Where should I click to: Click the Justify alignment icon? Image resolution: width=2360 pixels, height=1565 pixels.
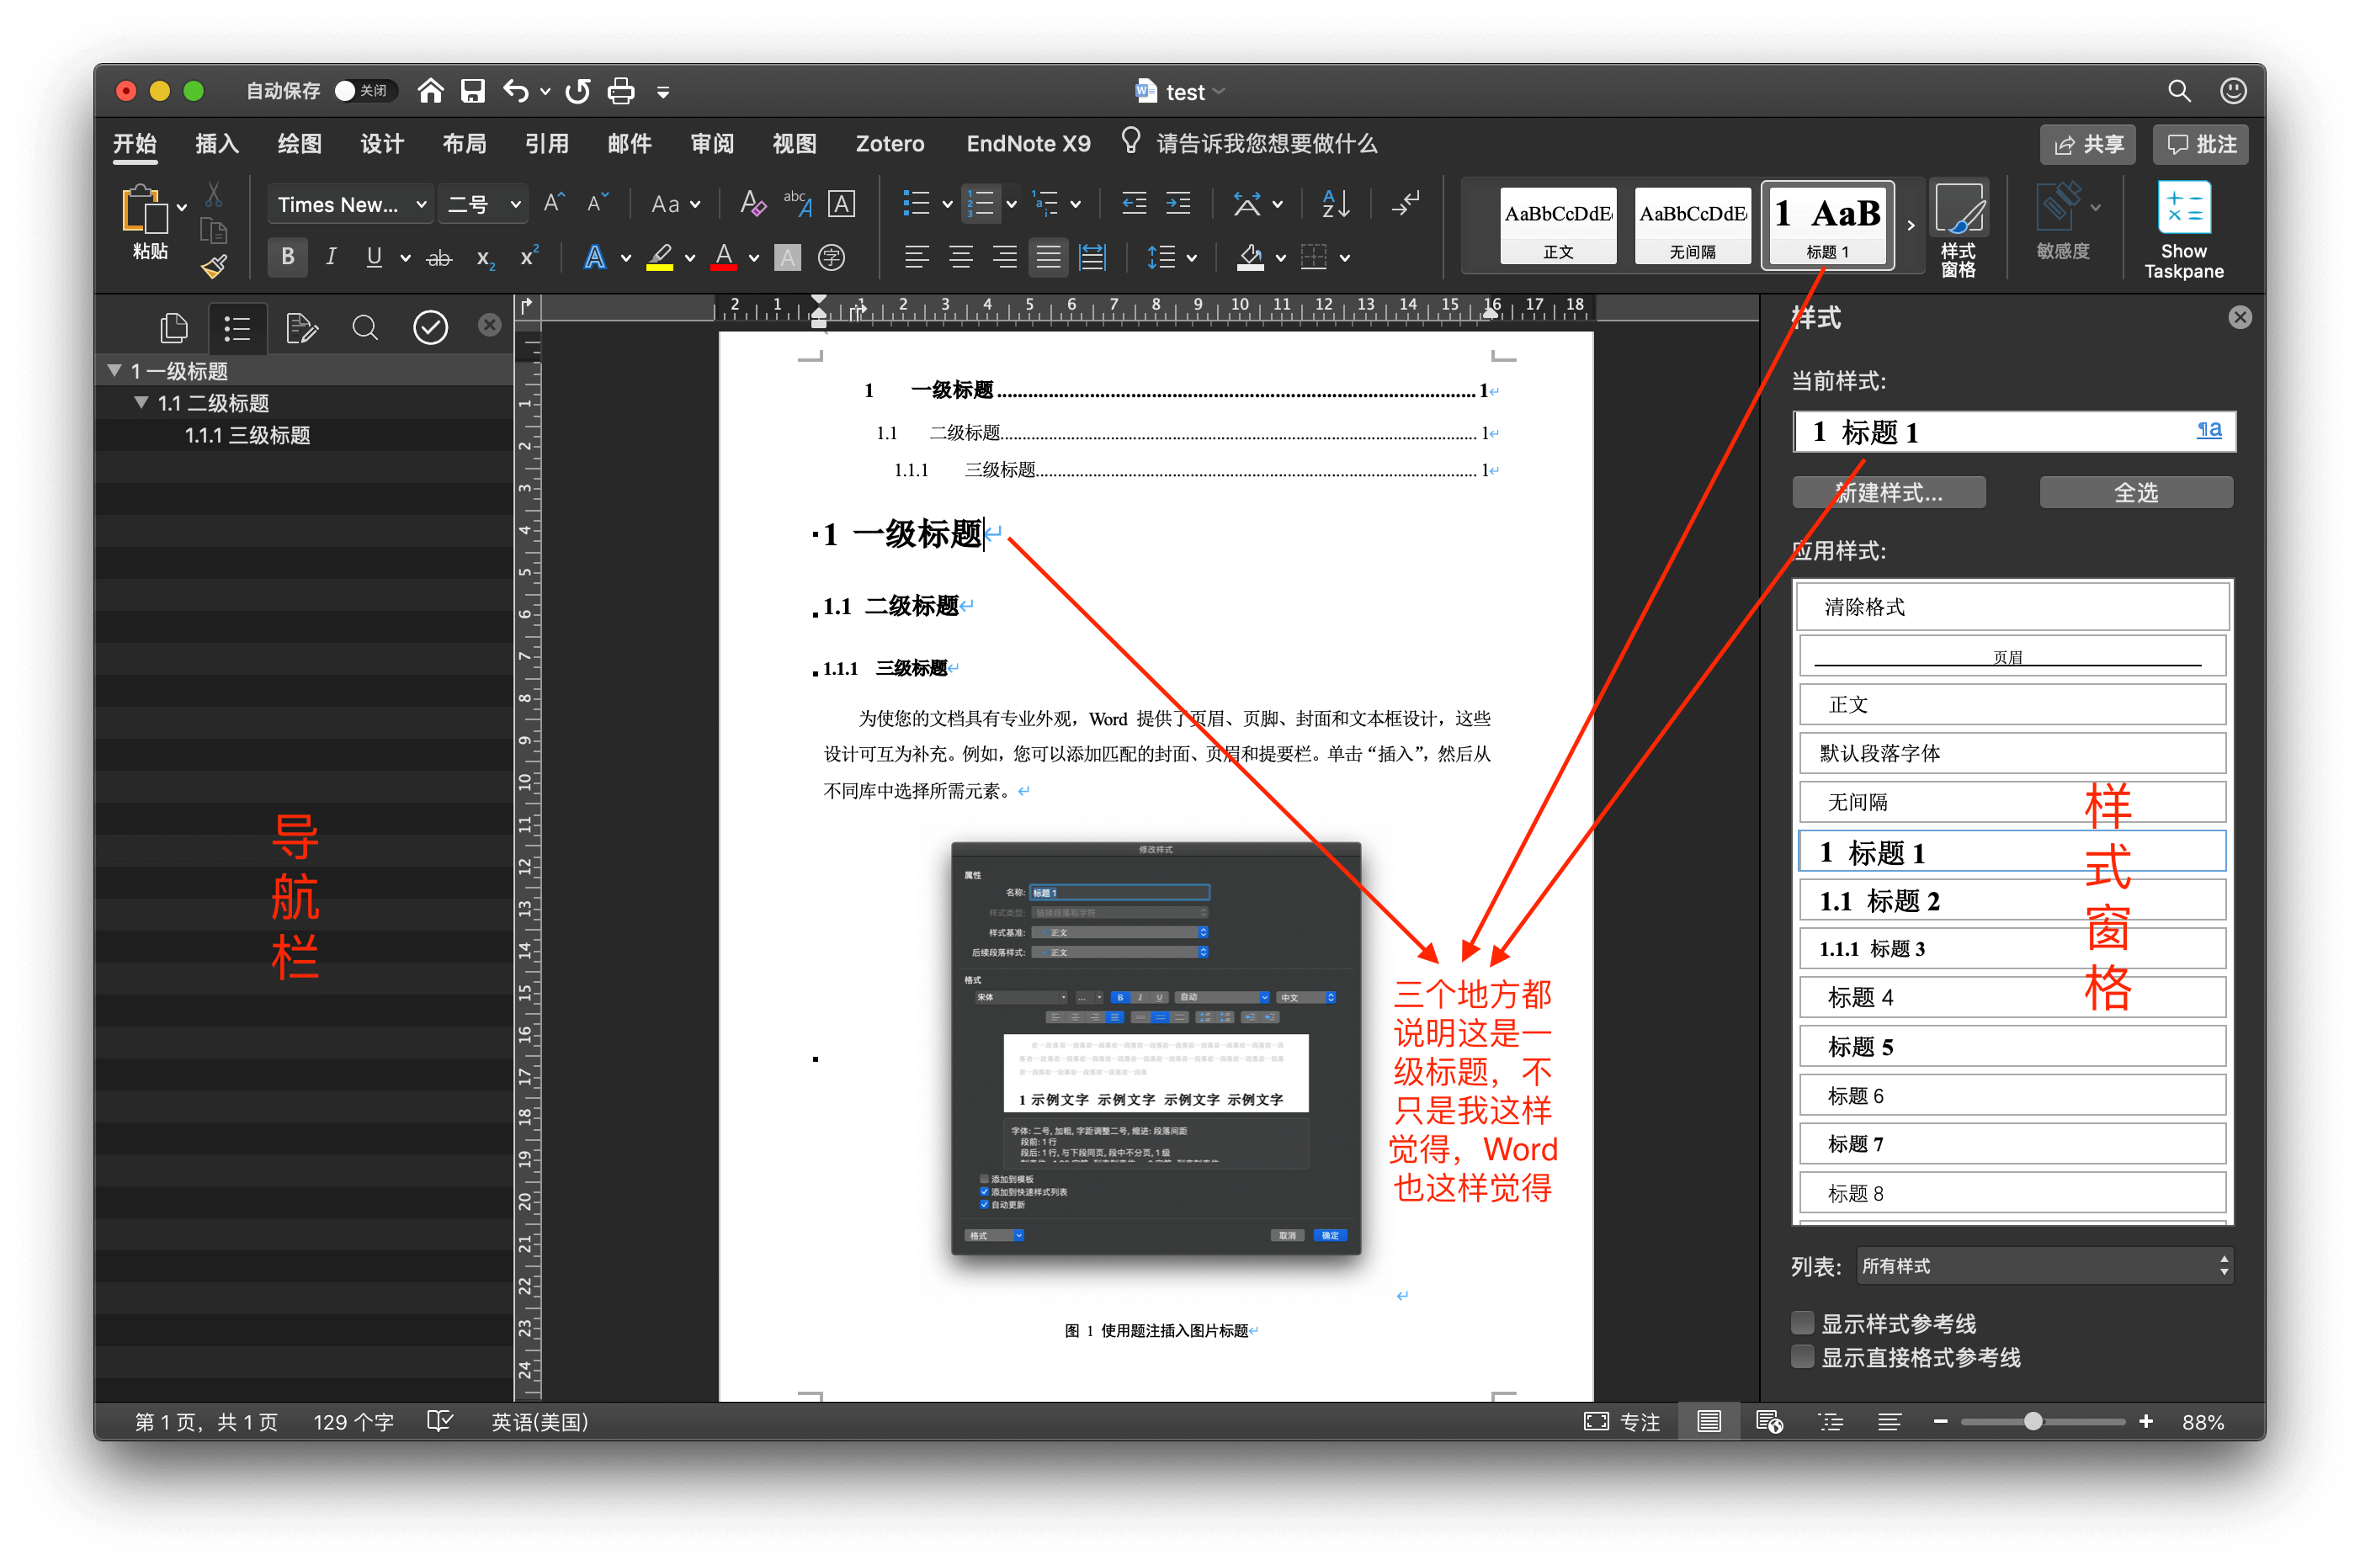(1048, 257)
